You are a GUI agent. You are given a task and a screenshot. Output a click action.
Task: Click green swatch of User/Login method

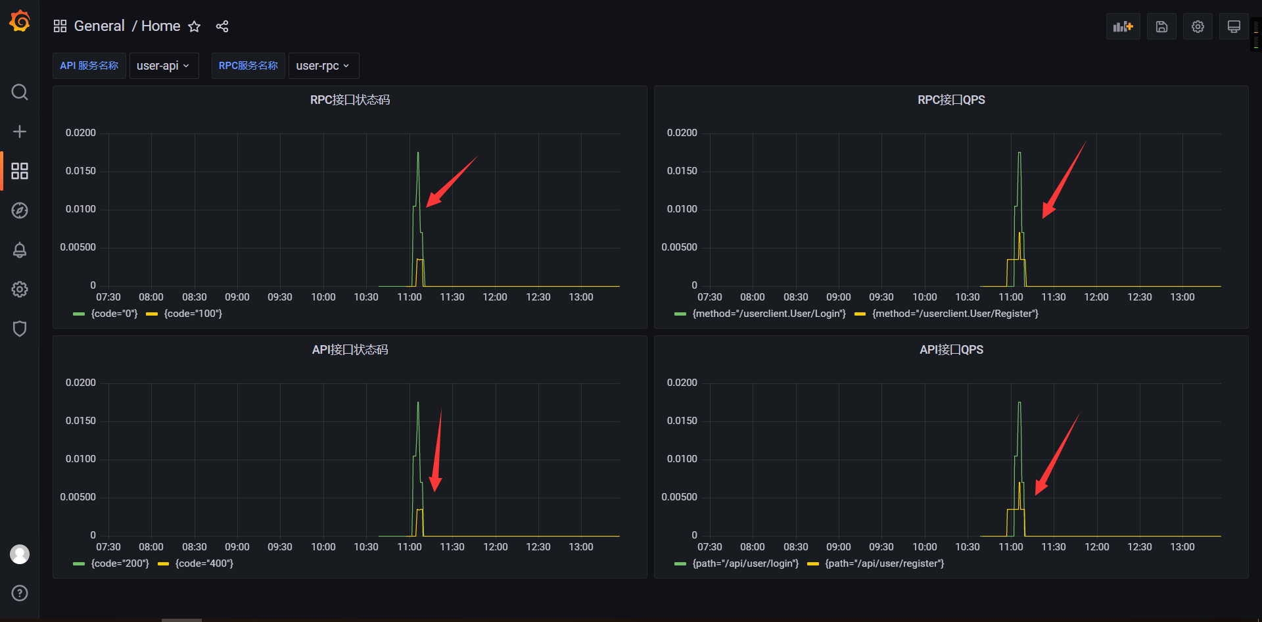point(680,314)
